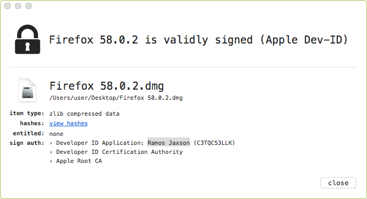The height and width of the screenshot is (199, 367).
Task: Select the highlighted Ramos Jaxson name
Action: 169,143
